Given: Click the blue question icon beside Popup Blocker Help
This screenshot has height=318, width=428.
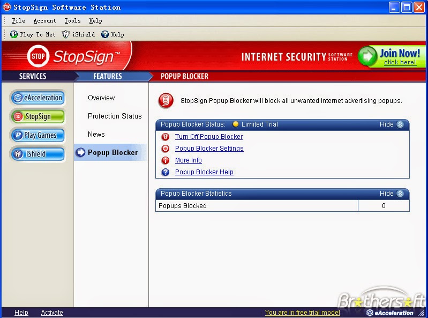Looking at the screenshot, I should 166,172.
